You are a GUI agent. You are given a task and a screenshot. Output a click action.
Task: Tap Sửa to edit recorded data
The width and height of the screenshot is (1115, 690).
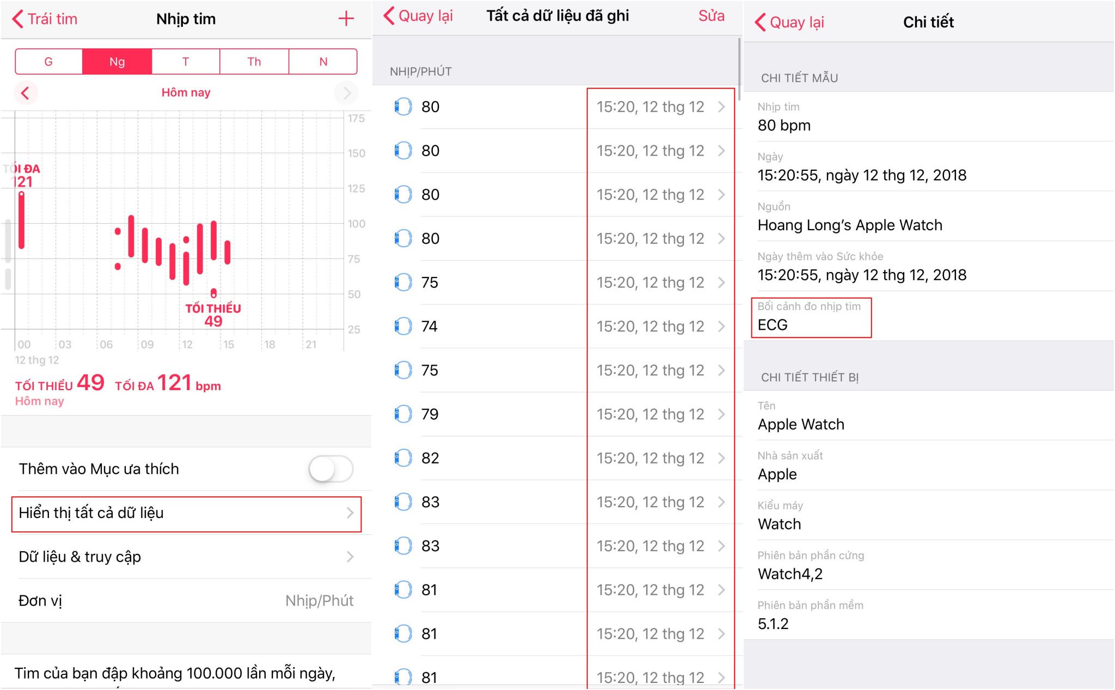[x=711, y=16]
